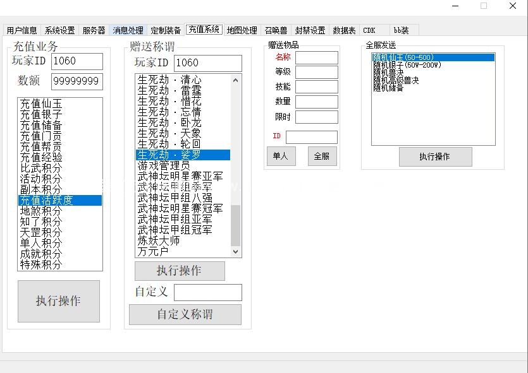
Task: Click 执行操作 button under 充值业务
Action: pyautogui.click(x=58, y=301)
